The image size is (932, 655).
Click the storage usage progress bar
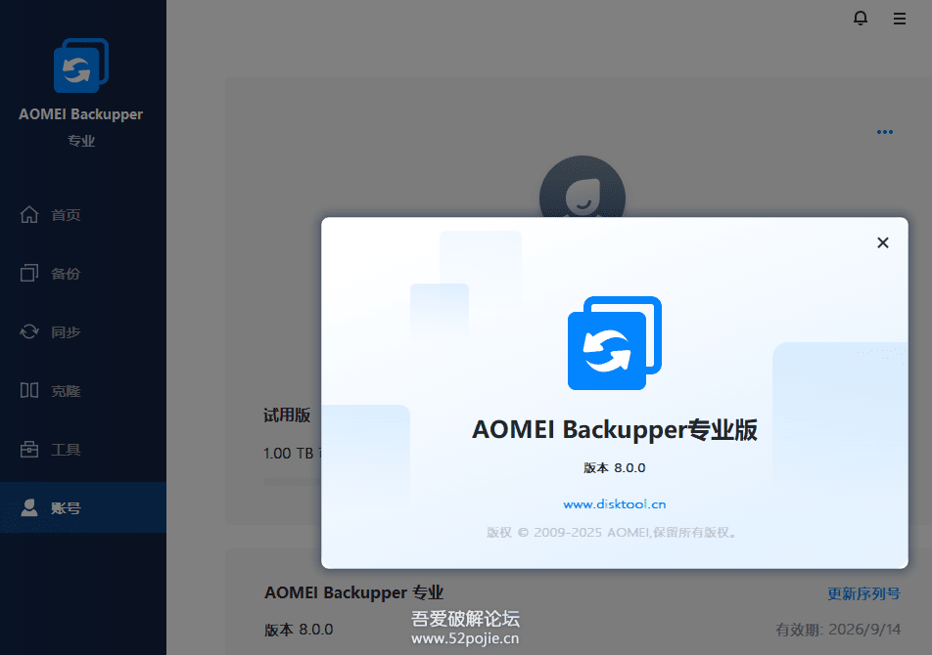coord(284,481)
